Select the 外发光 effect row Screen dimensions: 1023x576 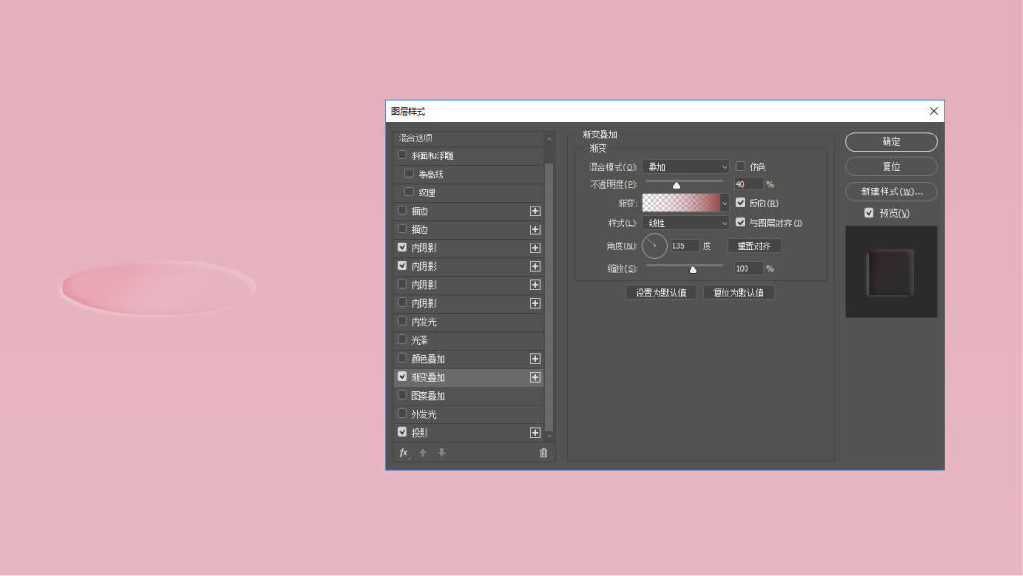coord(469,414)
